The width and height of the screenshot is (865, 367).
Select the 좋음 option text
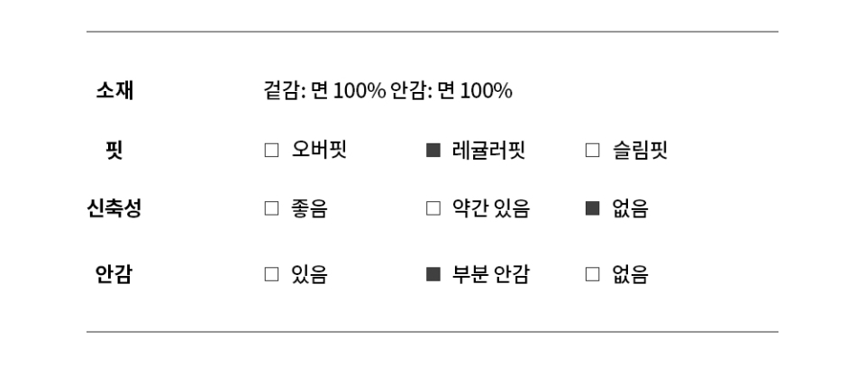310,209
